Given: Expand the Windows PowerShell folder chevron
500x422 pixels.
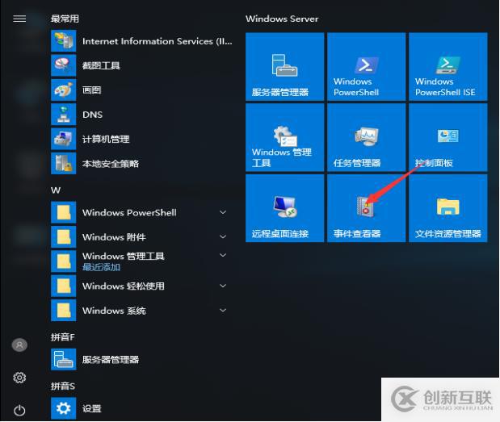Looking at the screenshot, I should click(x=223, y=212).
